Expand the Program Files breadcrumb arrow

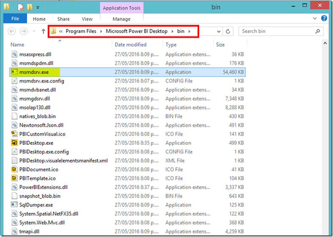(101, 31)
